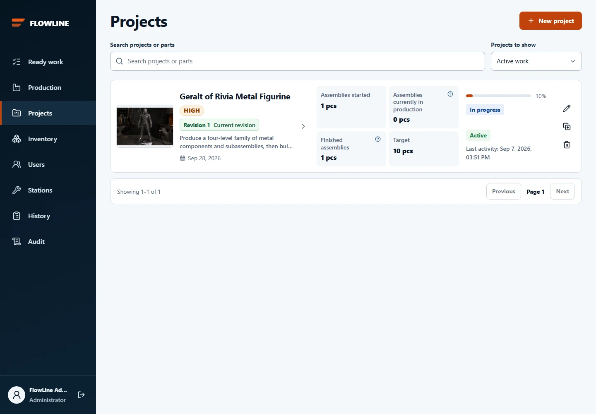Screen dimensions: 596x414
Task: Duplicate the Geralt of Rivia project
Action: 567,126
